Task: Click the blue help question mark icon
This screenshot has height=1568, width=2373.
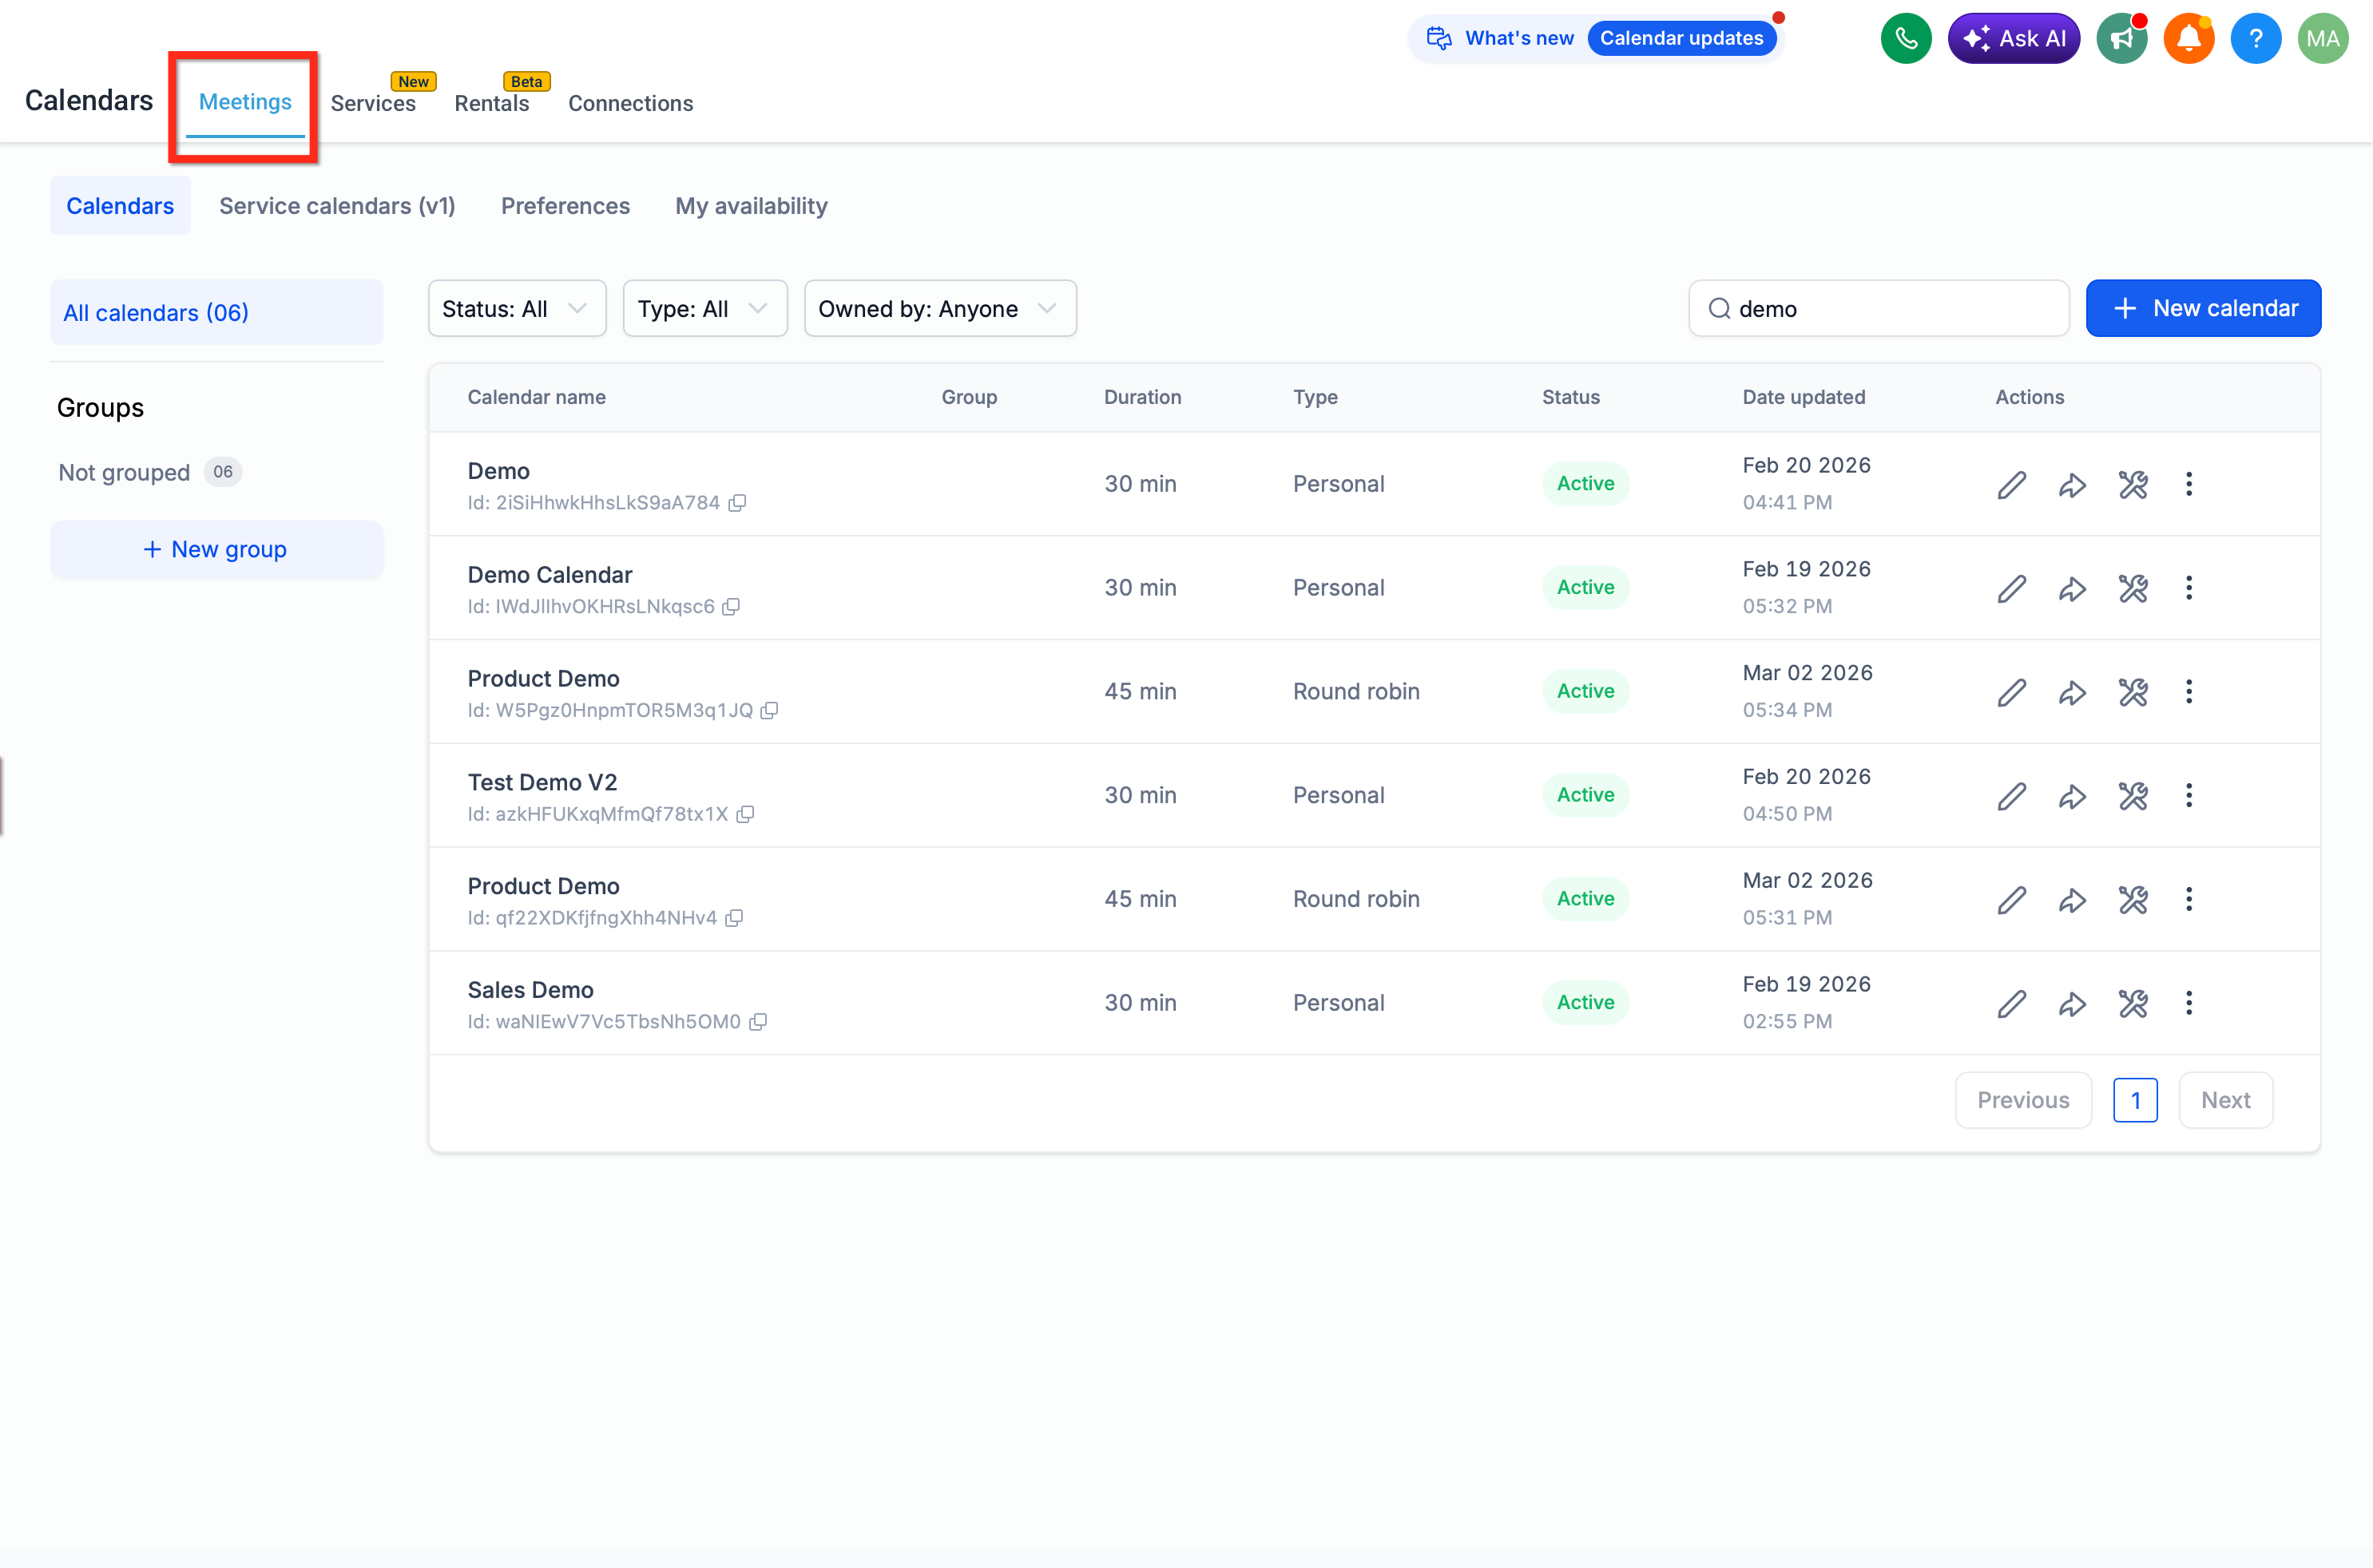Action: point(2255,39)
